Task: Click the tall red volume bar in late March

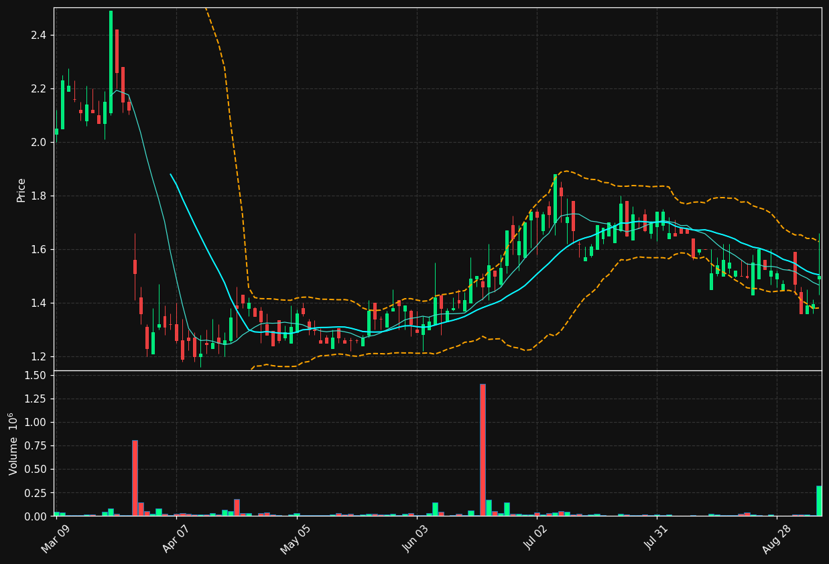Action: pos(135,478)
